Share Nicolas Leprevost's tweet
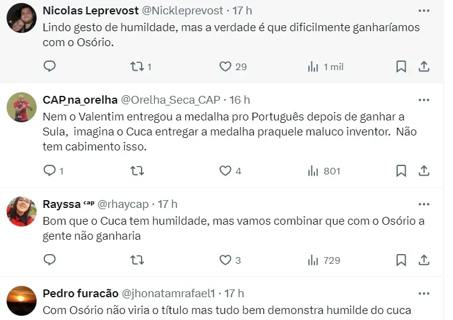This screenshot has height=320, width=453. click(424, 67)
